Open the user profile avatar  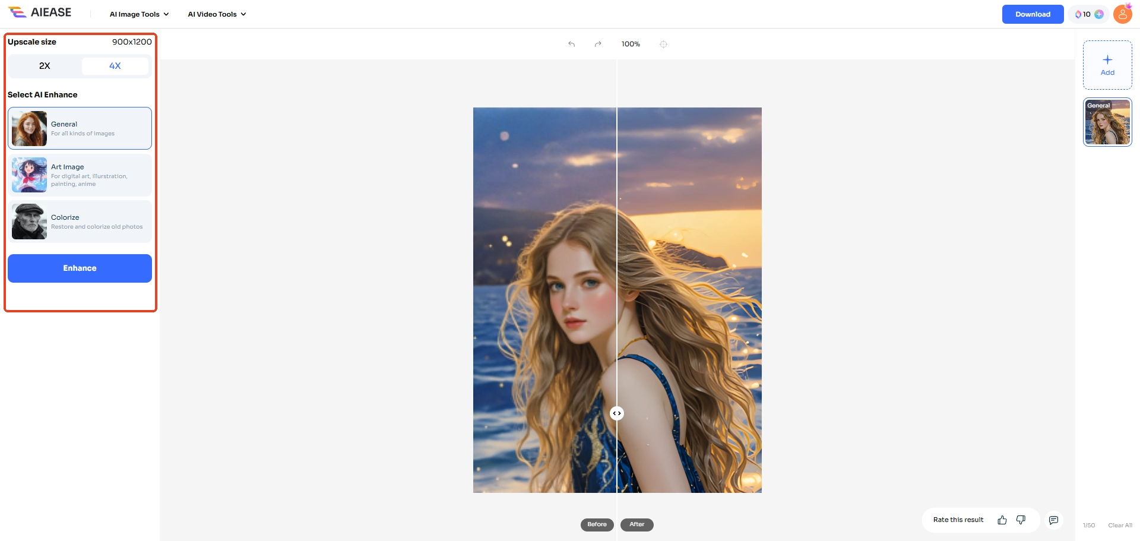pyautogui.click(x=1122, y=14)
